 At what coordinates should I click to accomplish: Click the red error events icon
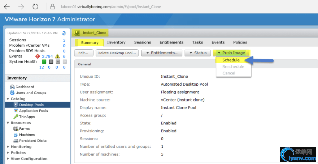[38, 56]
